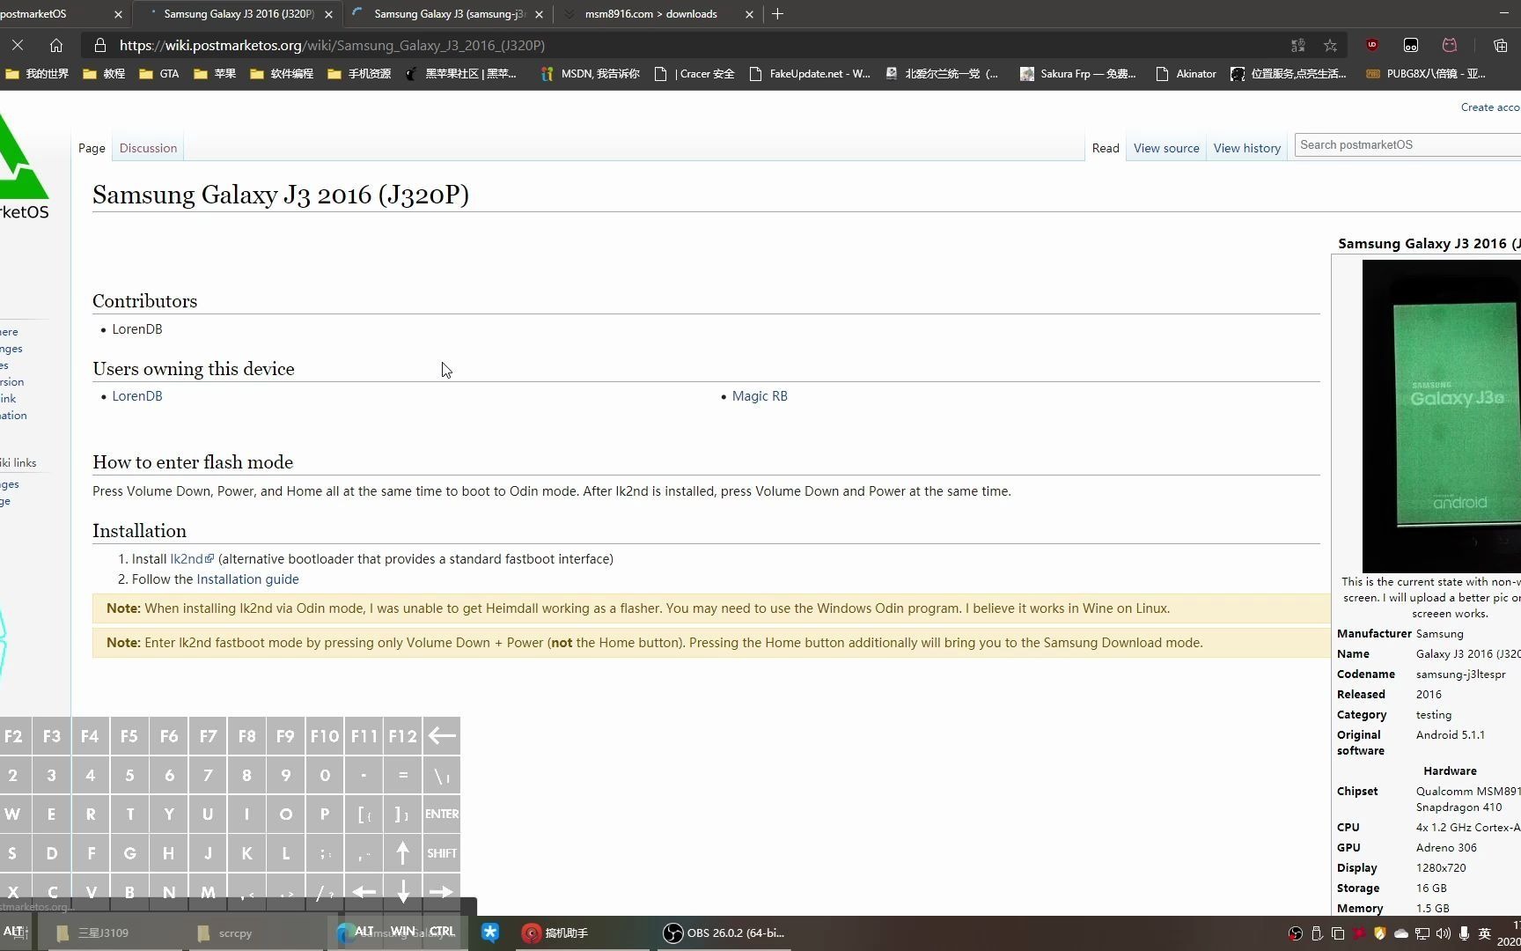This screenshot has width=1521, height=951.
Task: Open the Cracer 安全 bookmark
Action: click(x=694, y=74)
